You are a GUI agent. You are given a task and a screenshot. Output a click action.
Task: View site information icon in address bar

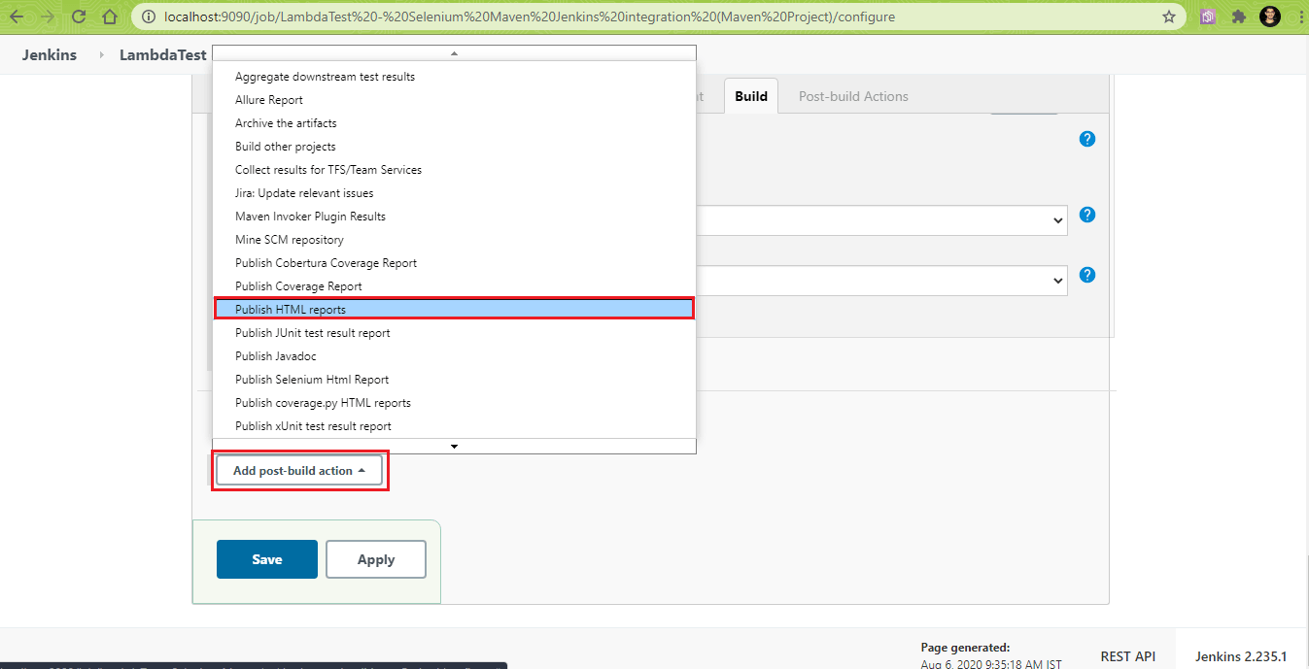tap(148, 17)
